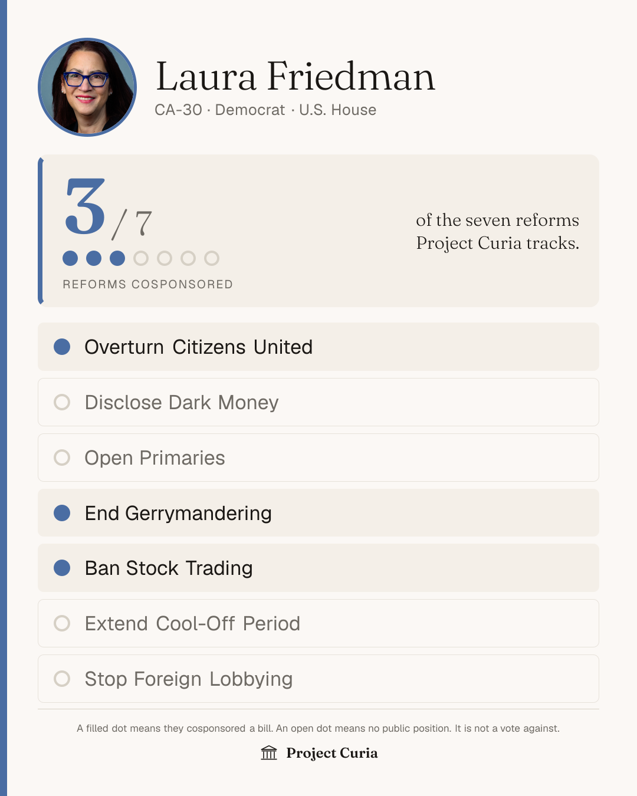Click the open dot beside Extend Cool-Off Period
This screenshot has width=637, height=796.
(62, 623)
